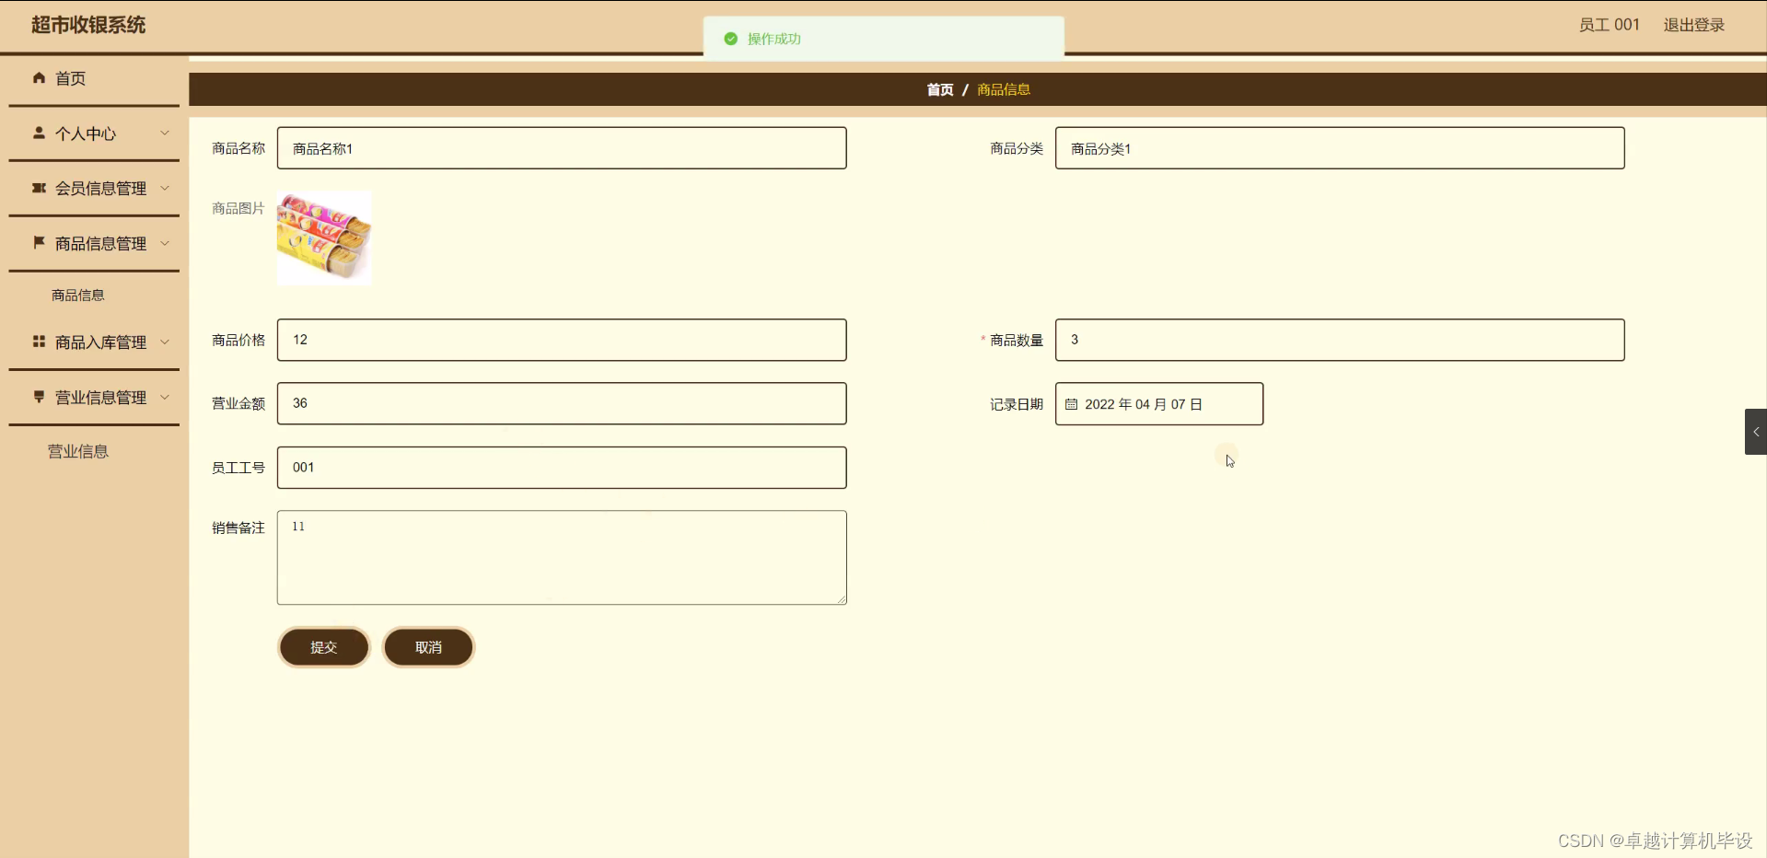Viewport: 1767px width, 858px height.
Task: Open the 商品入库管理 menu
Action: (x=94, y=342)
